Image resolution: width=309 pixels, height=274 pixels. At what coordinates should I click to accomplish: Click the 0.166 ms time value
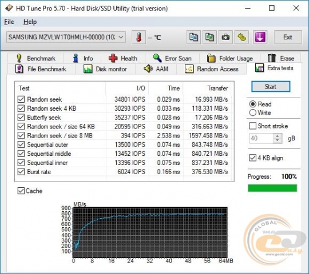coord(168,172)
